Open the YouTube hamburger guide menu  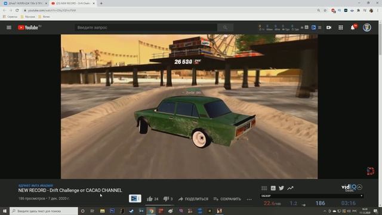(9, 27)
